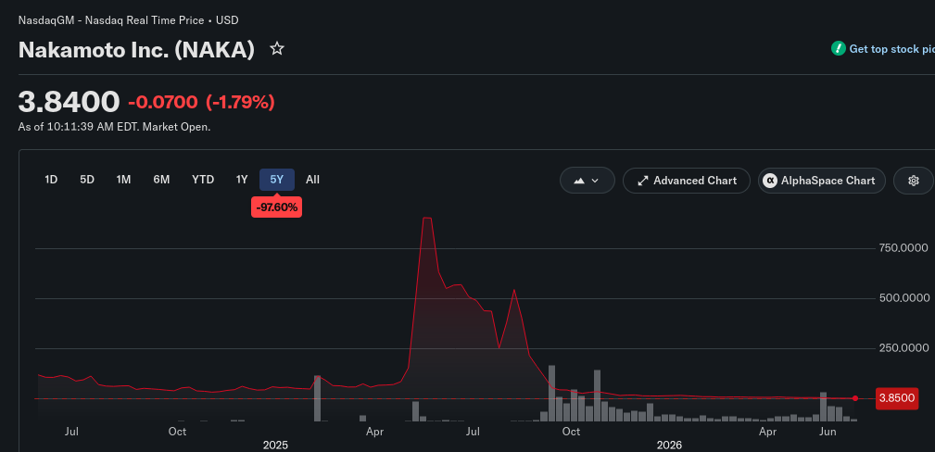Click the -0.0700 price change value
This screenshot has width=935, height=452.
[163, 103]
